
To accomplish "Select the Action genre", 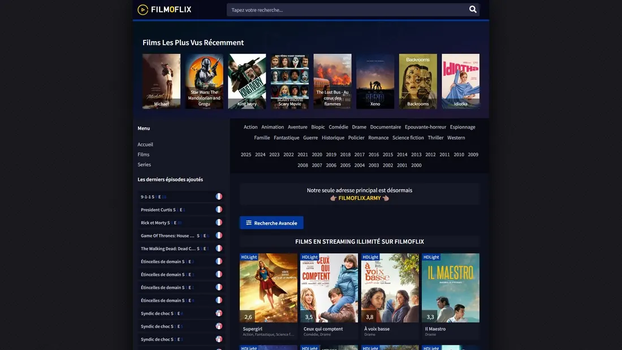I will click(x=250, y=127).
